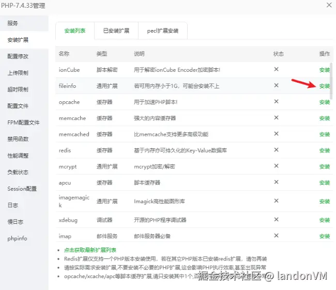The image size is (336, 290).
Task: Select the opcache name cell
Action: coord(69,102)
